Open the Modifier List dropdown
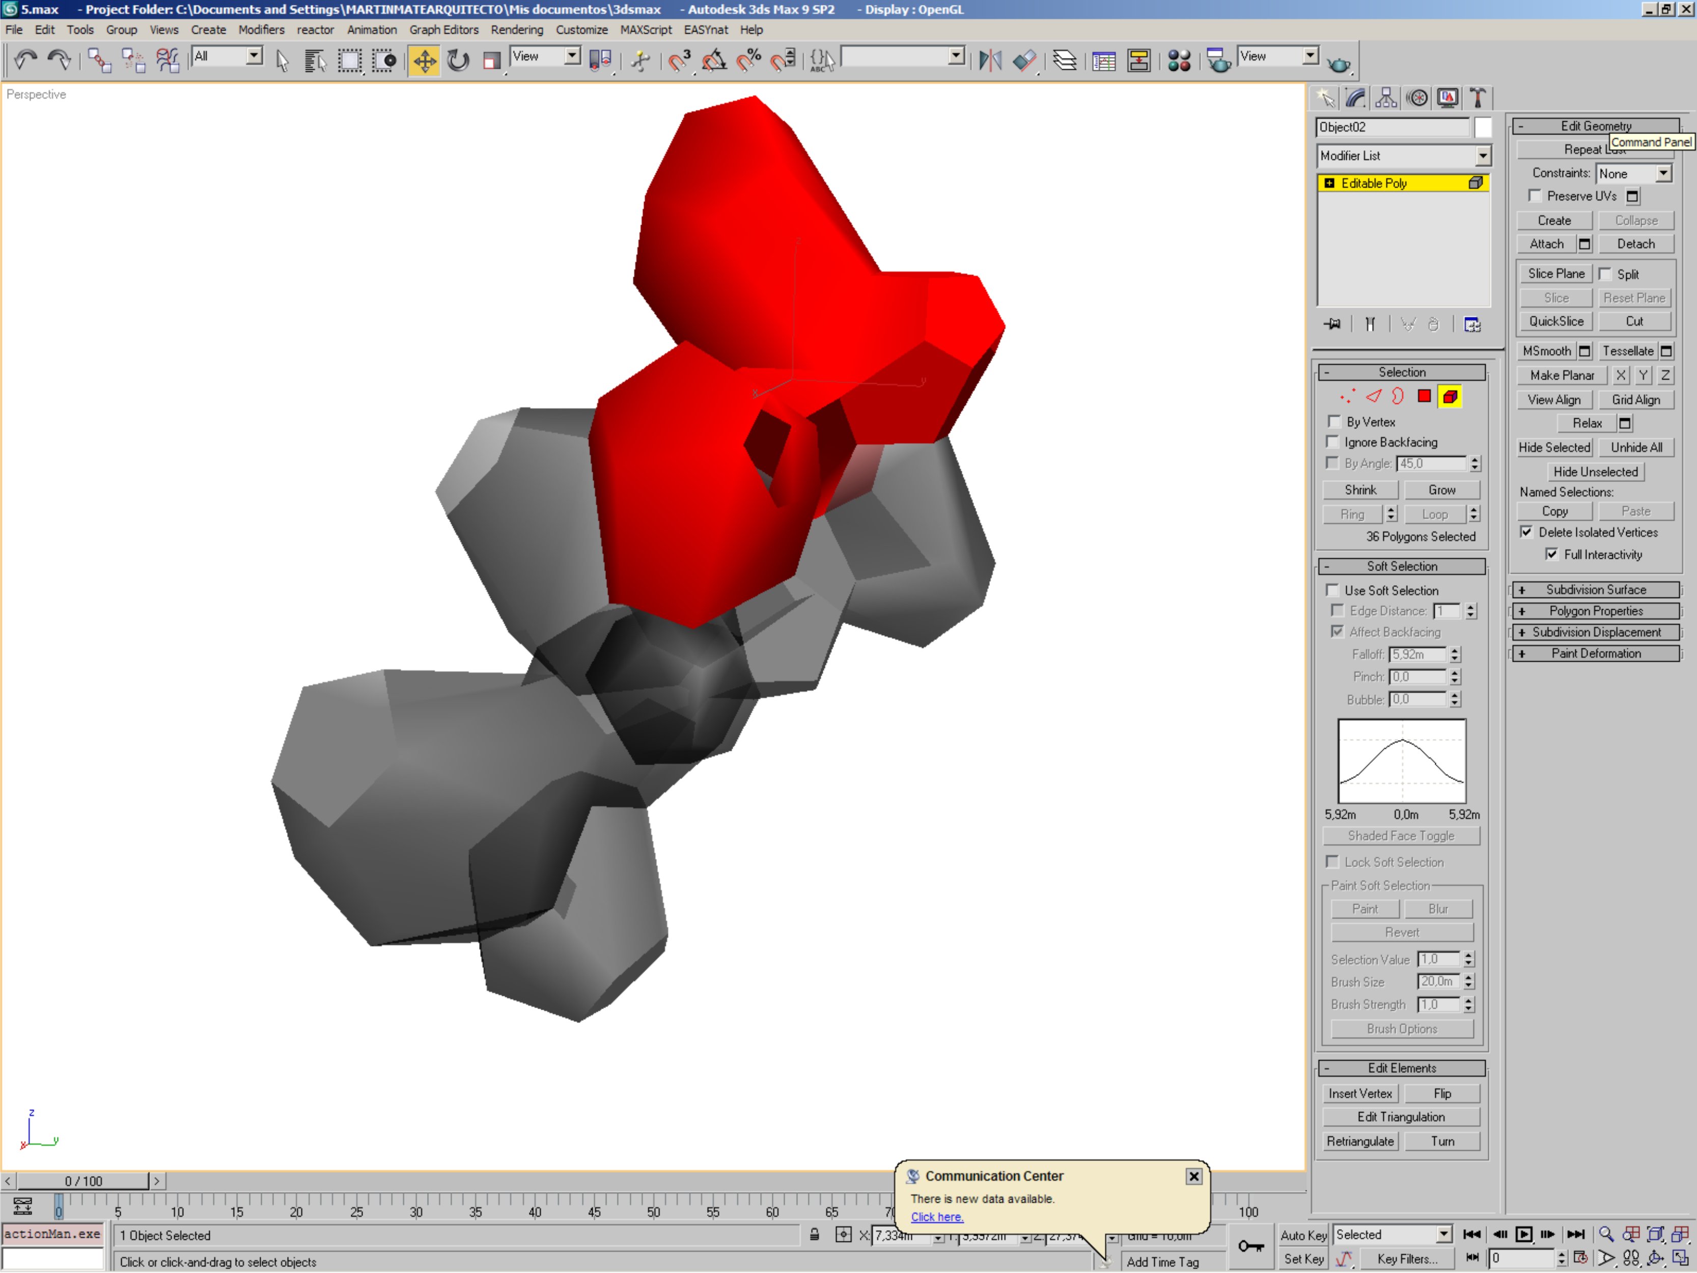Screen dimensions: 1697x1273 click(x=1482, y=156)
